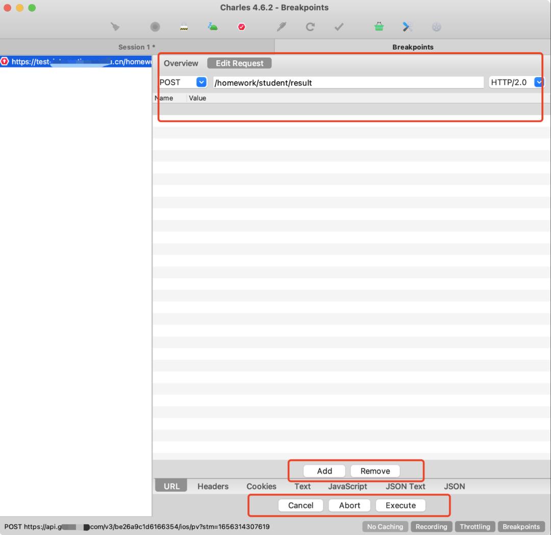Click the POST https://api status bar text
Viewport: 551px width, 535px height.
point(137,526)
